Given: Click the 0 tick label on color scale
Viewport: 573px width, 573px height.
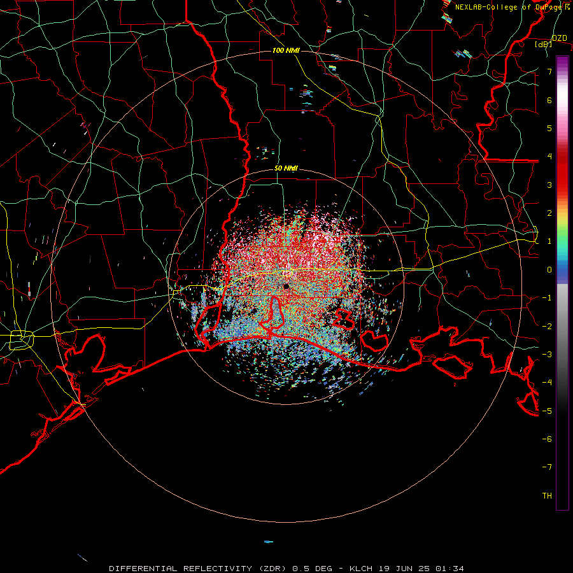Looking at the screenshot, I should pos(549,270).
